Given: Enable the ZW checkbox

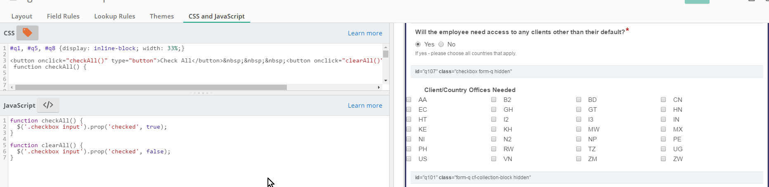Looking at the screenshot, I should point(663,159).
